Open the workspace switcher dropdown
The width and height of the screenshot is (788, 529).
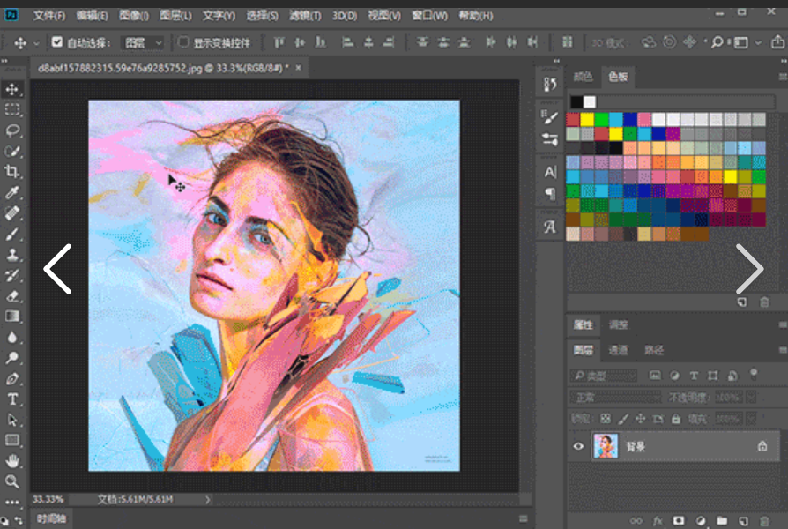pyautogui.click(x=745, y=42)
